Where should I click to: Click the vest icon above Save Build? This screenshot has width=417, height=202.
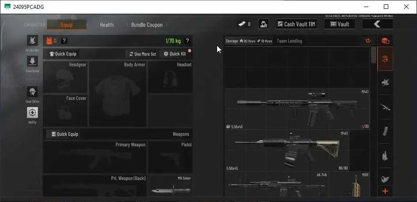tap(32, 40)
